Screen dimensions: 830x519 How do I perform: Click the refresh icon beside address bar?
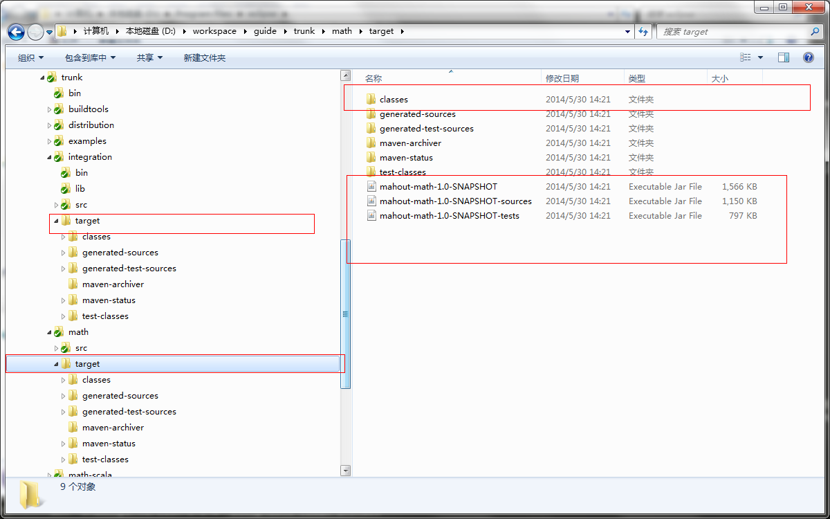(643, 32)
